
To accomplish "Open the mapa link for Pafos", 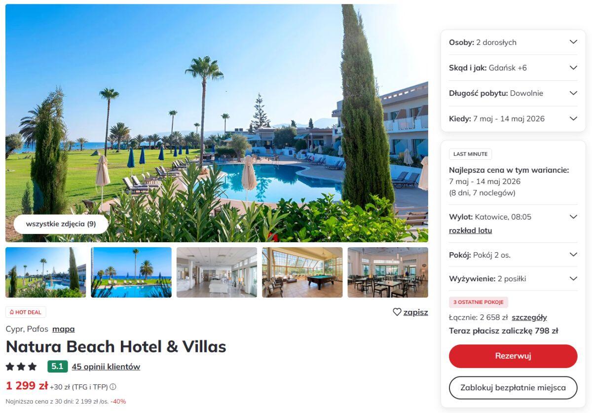I will tap(64, 329).
